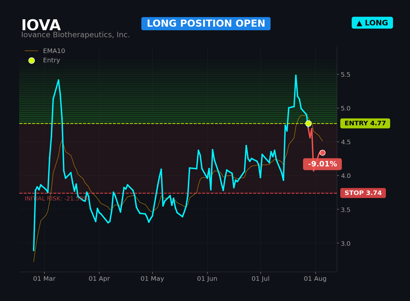Screen dimensions: 410x301
Task: Click the 01 Jun date label
Action: (x=207, y=279)
